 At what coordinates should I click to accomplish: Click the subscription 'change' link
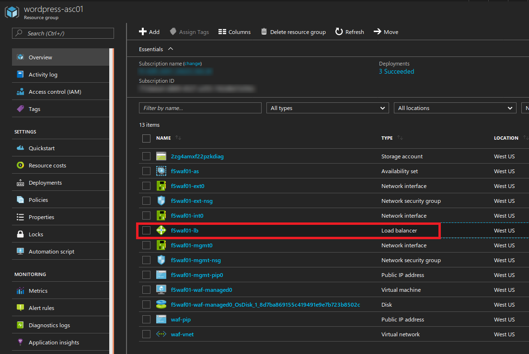(x=193, y=64)
